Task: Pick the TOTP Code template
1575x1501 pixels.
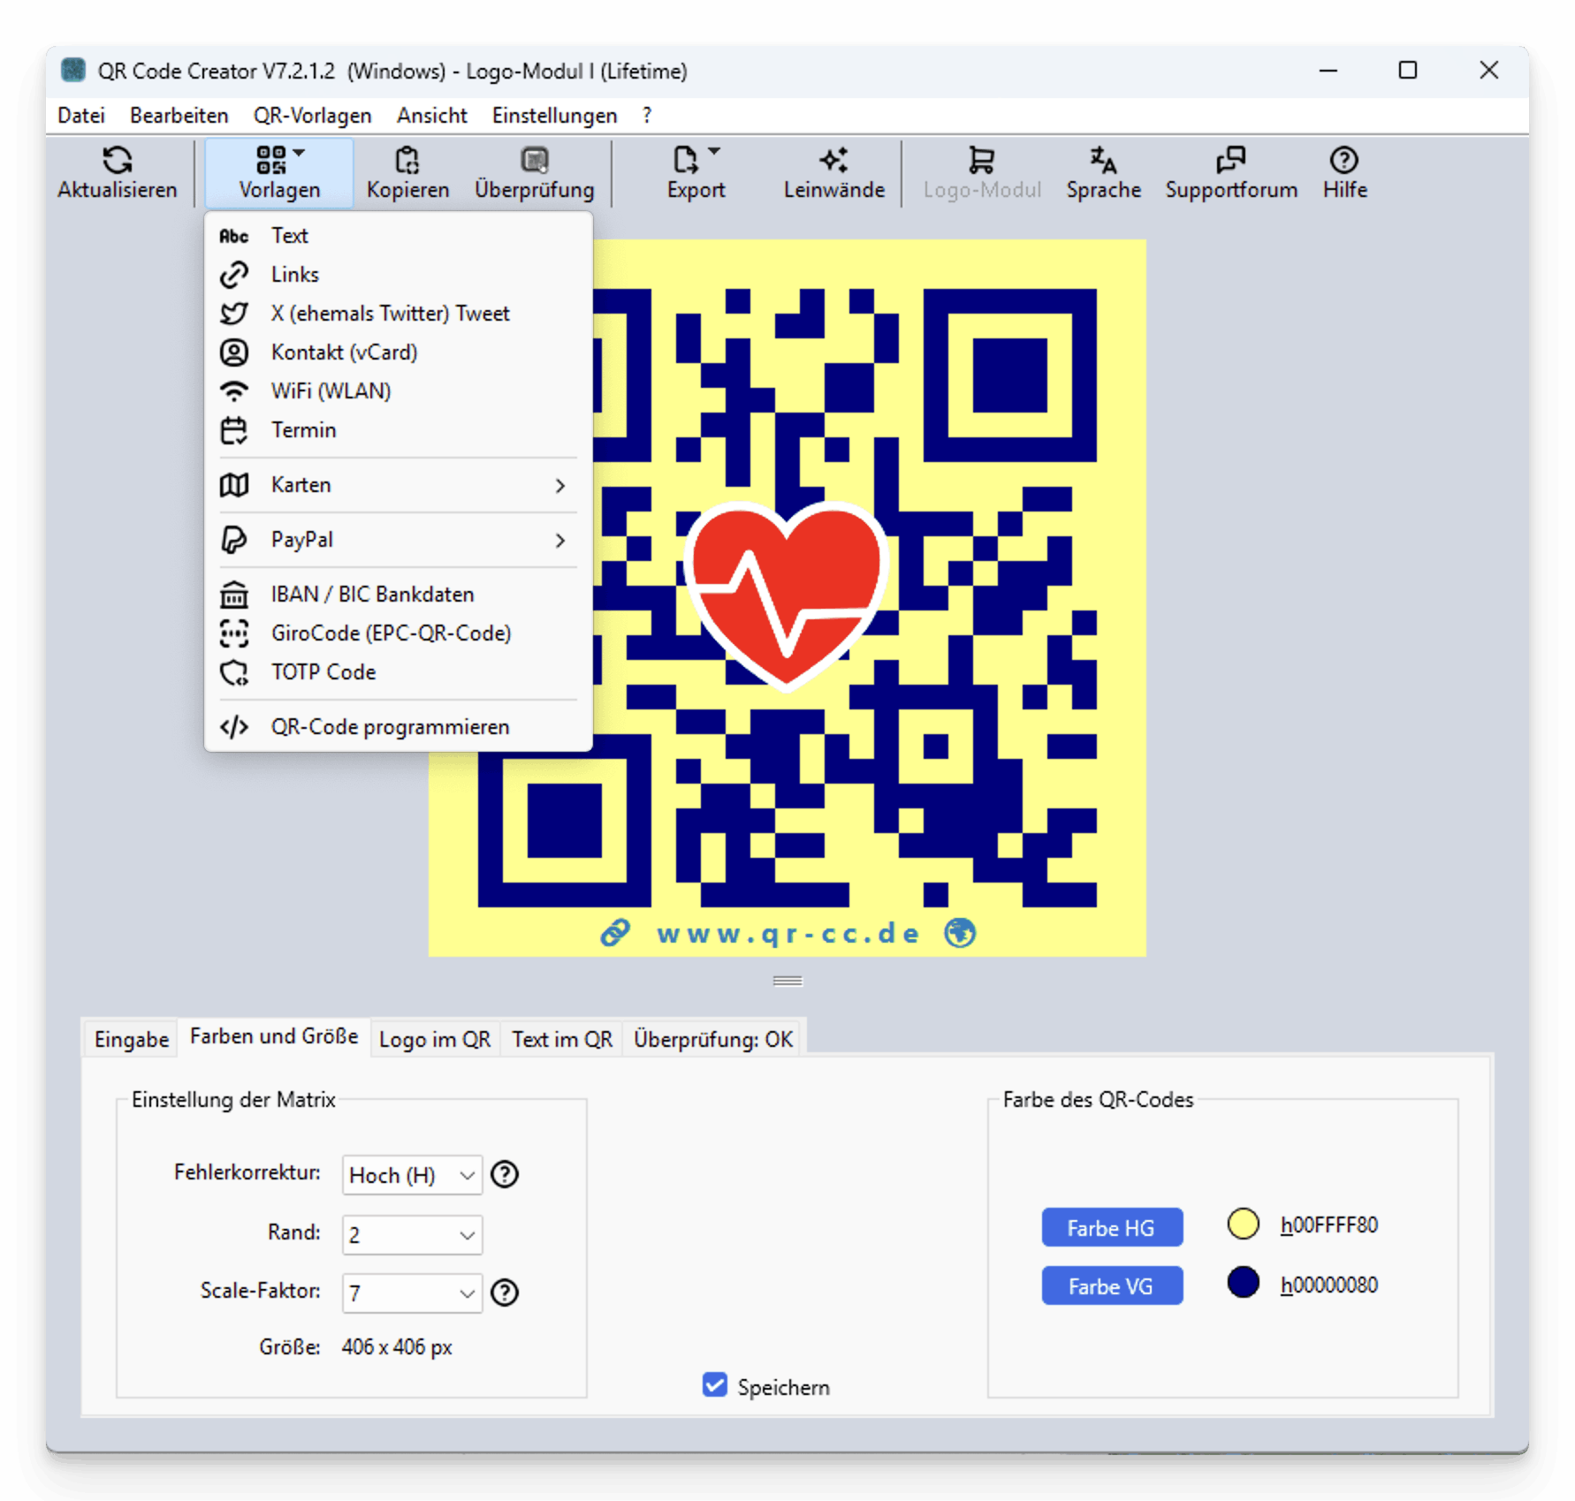Action: [x=398, y=672]
